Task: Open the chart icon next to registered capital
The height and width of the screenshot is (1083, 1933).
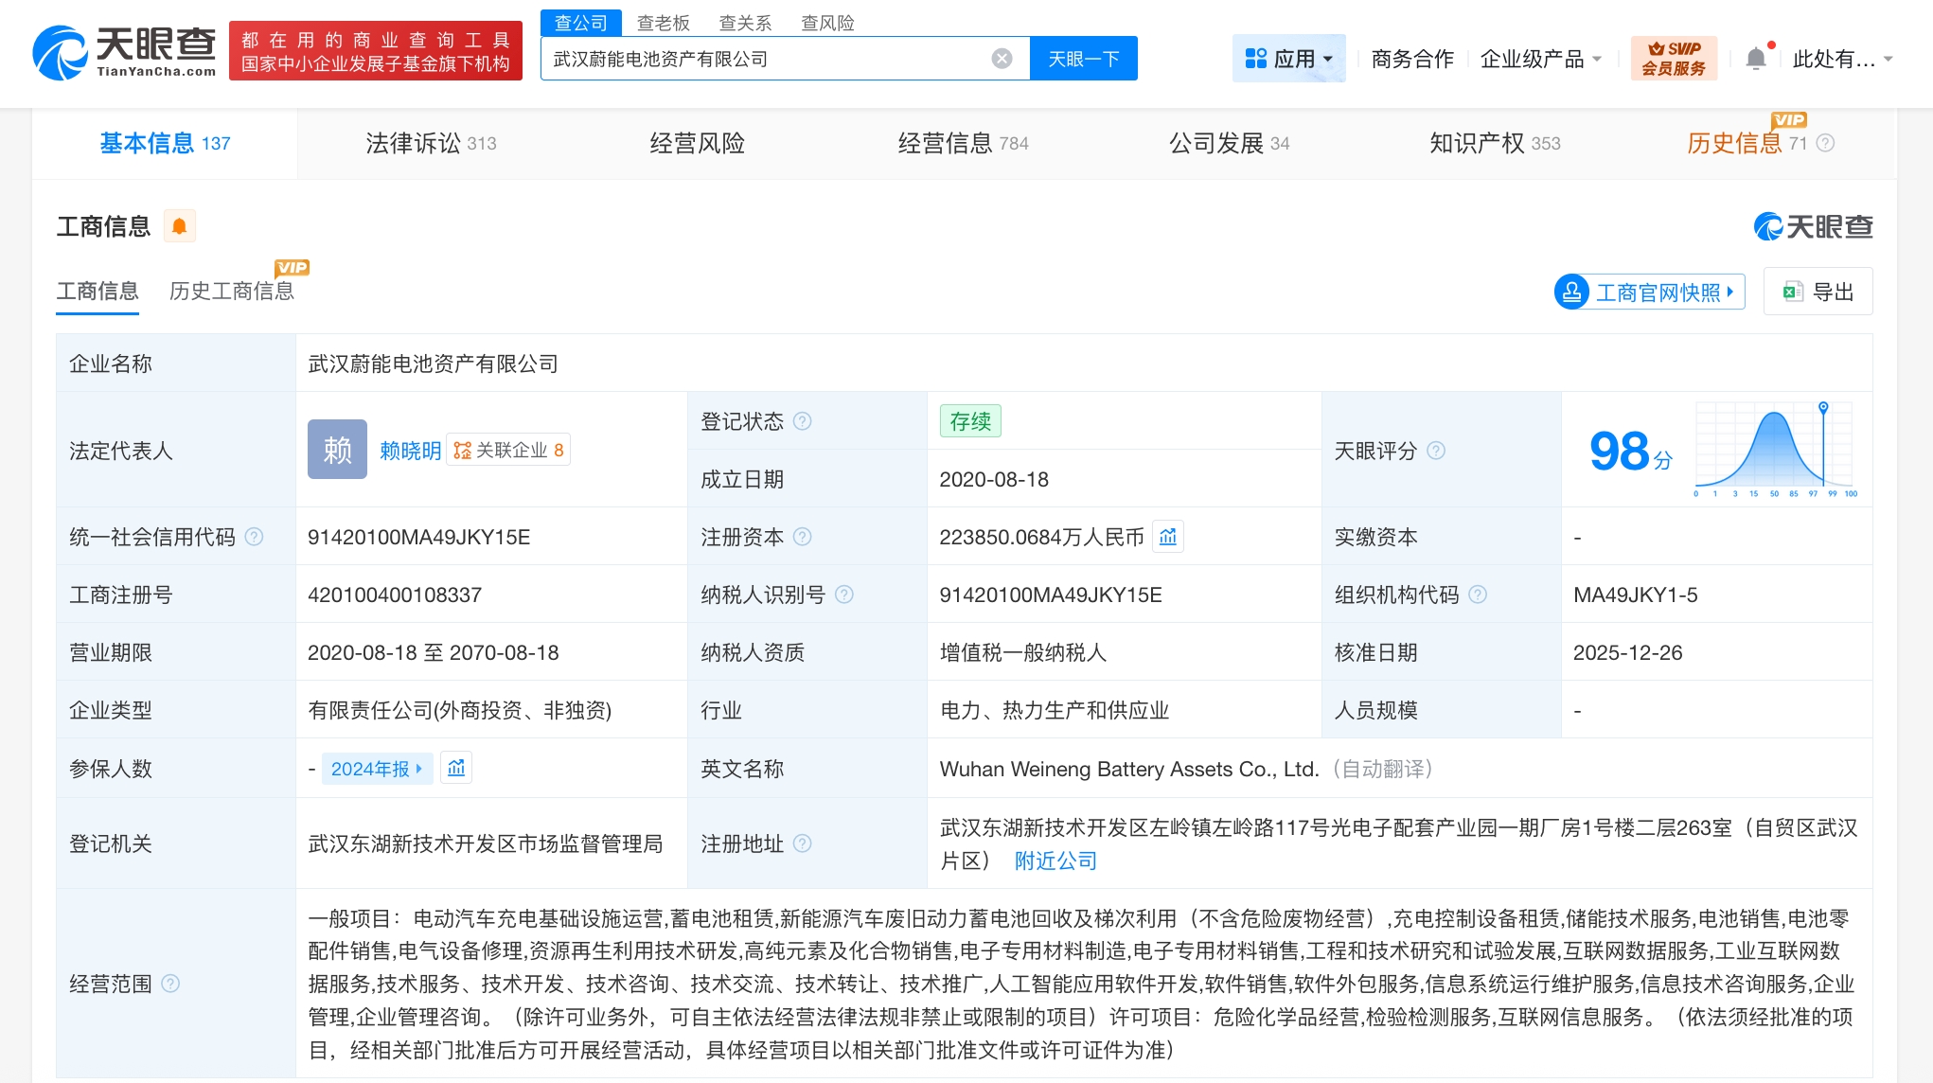Action: coord(1168,537)
